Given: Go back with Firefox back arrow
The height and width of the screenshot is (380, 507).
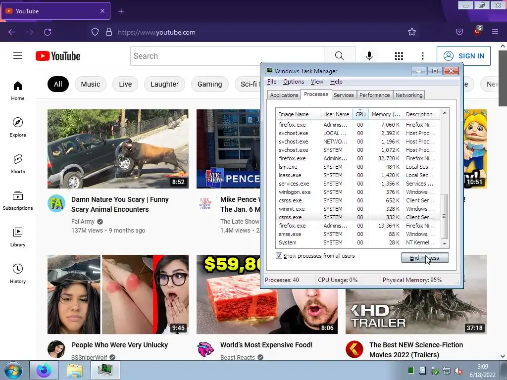Looking at the screenshot, I should (x=12, y=32).
